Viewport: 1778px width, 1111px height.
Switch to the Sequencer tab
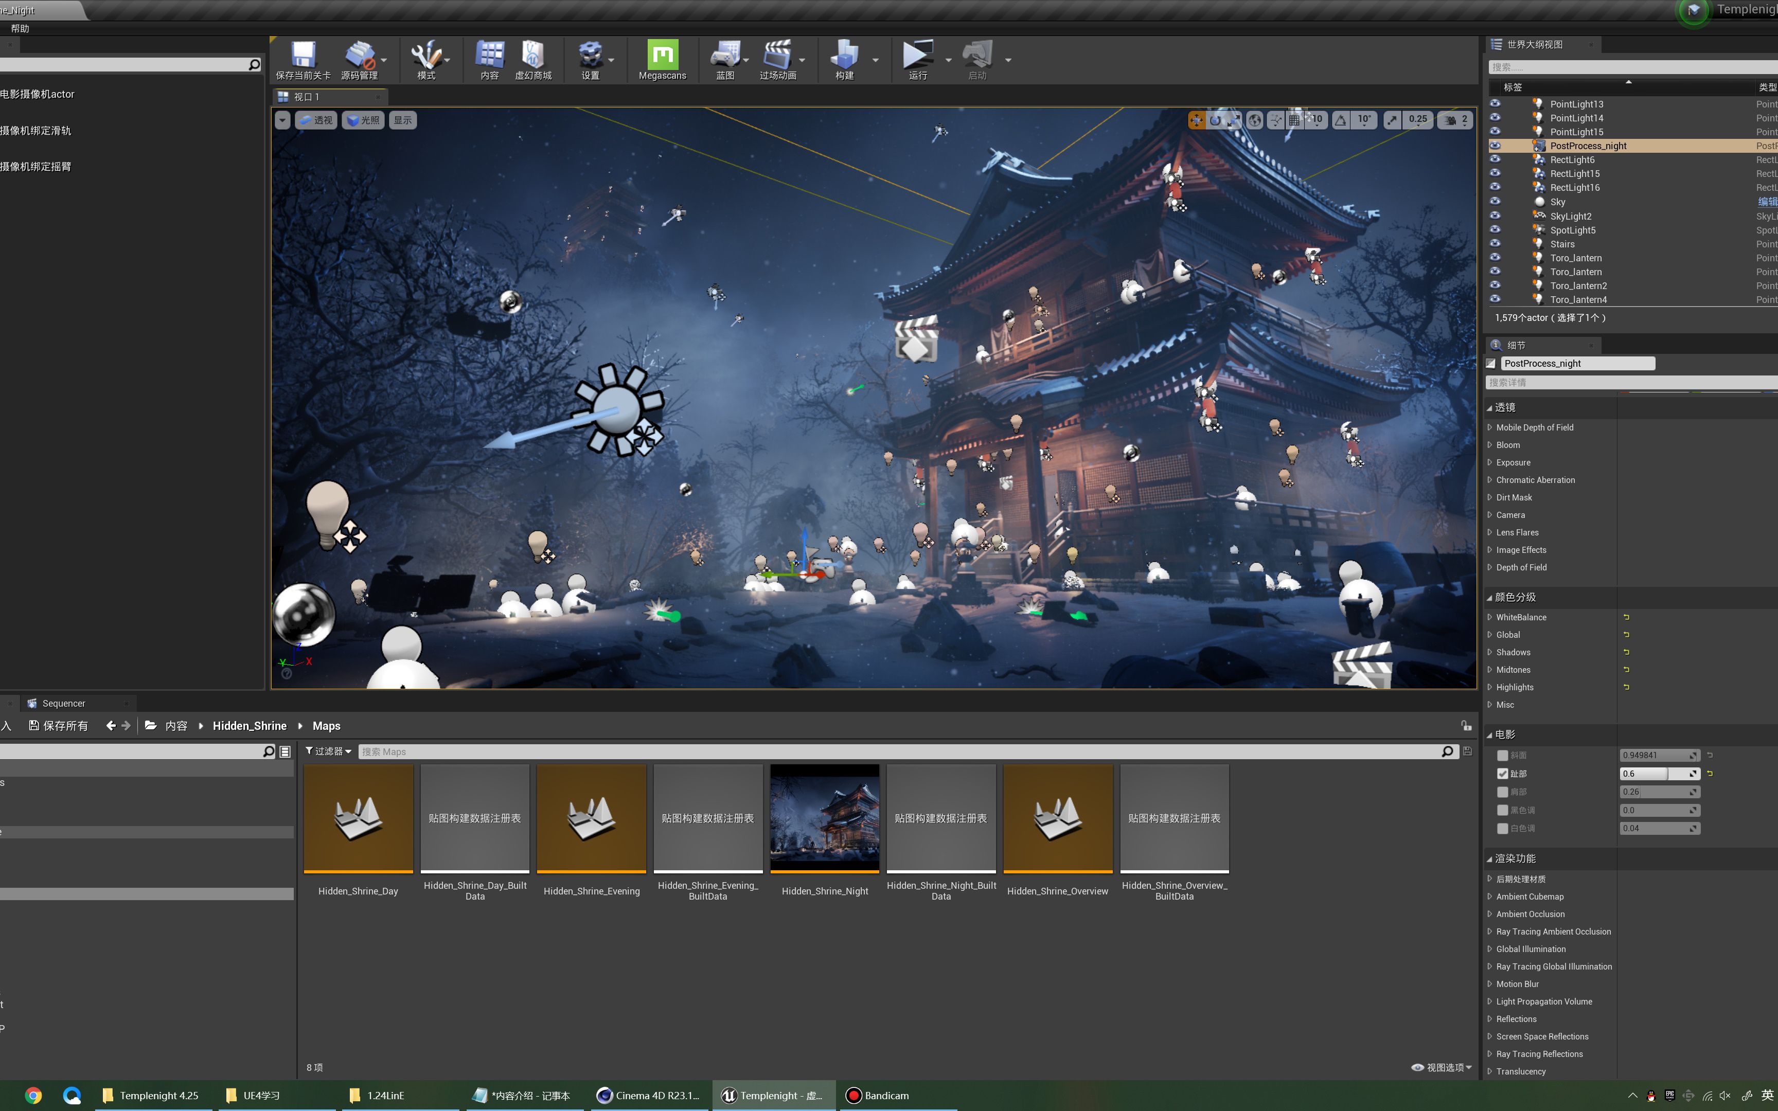[x=63, y=703]
